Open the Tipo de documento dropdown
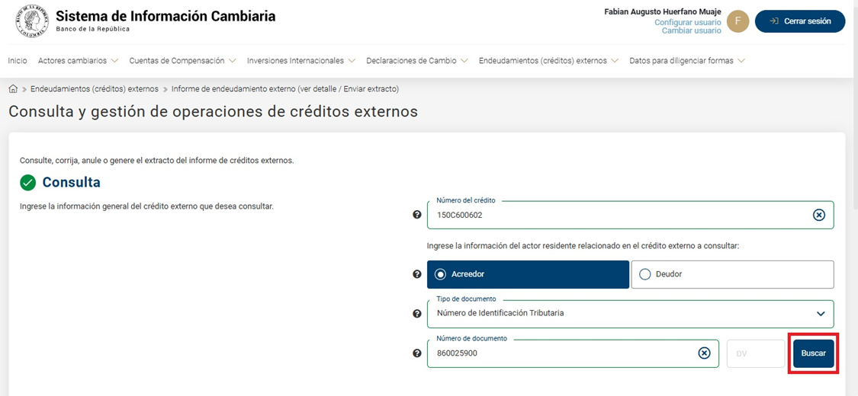 pyautogui.click(x=629, y=314)
